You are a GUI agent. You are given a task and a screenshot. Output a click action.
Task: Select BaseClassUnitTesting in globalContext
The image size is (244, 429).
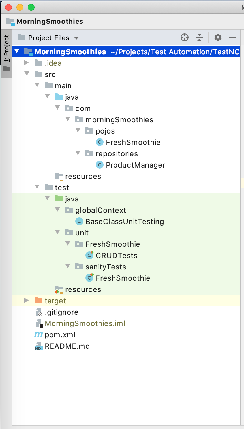[x=125, y=222]
